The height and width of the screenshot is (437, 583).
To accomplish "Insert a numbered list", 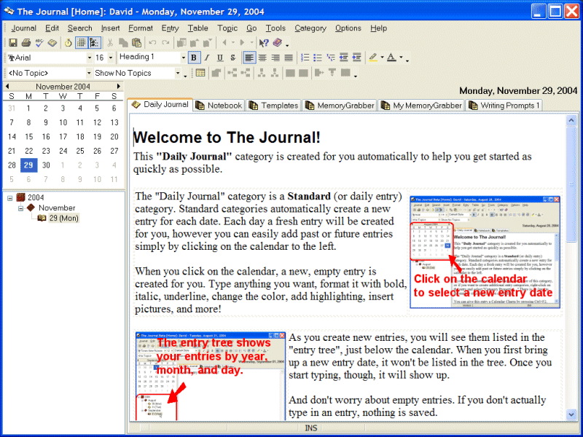I will click(306, 58).
